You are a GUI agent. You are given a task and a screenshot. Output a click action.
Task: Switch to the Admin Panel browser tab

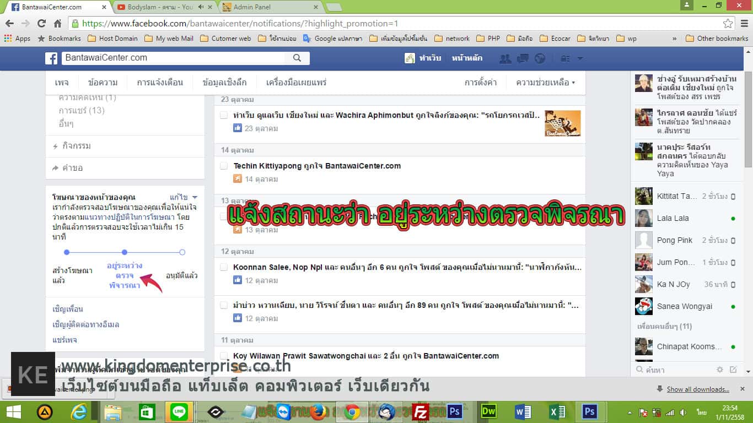coord(270,7)
